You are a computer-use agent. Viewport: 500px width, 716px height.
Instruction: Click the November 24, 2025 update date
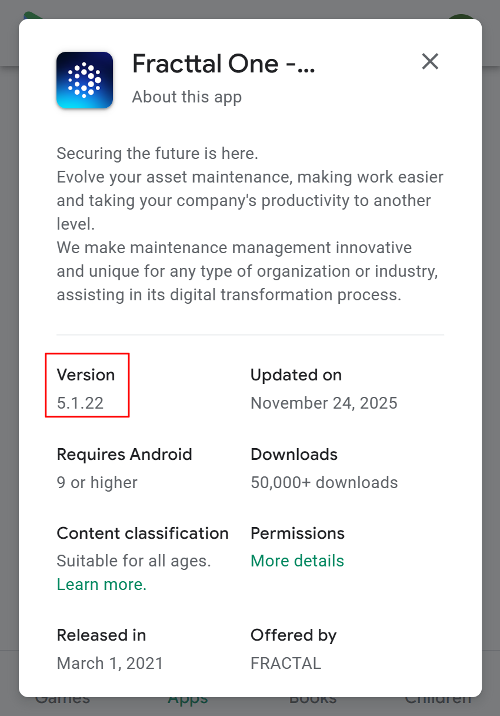click(x=324, y=403)
